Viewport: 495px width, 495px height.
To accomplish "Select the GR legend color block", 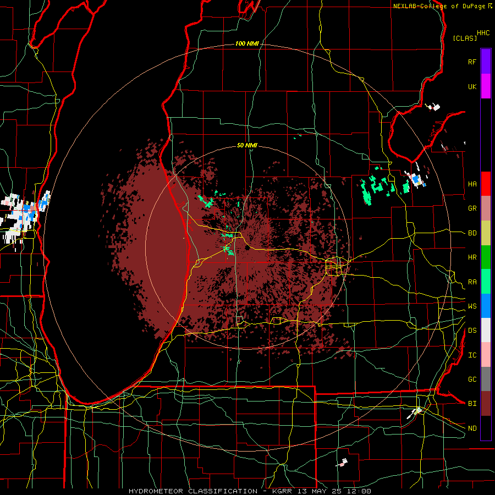I will pyautogui.click(x=486, y=208).
